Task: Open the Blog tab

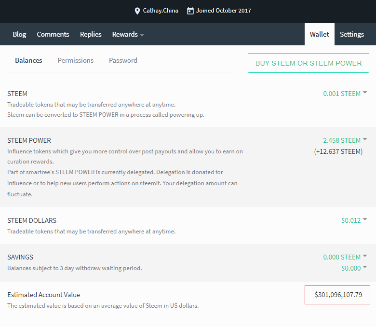Action: (x=19, y=34)
